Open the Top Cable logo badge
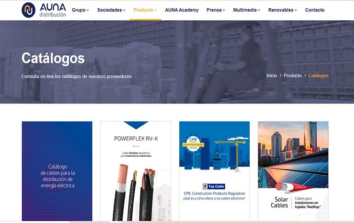This screenshot has width=354, height=223. click(x=214, y=186)
